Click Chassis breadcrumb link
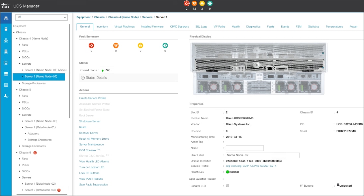This screenshot has height=196, width=364. pos(99,17)
